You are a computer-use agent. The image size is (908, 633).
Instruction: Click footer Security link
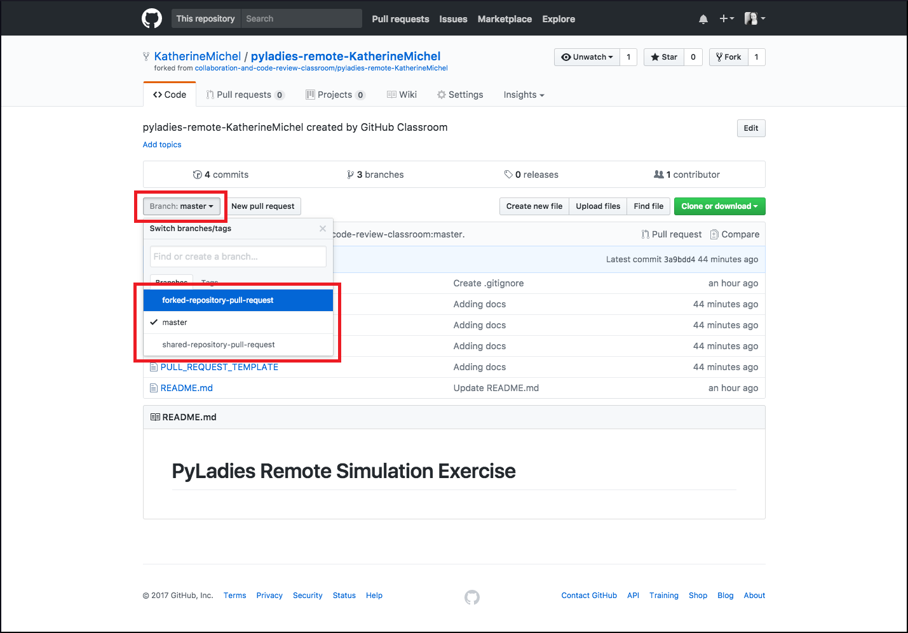(x=308, y=596)
